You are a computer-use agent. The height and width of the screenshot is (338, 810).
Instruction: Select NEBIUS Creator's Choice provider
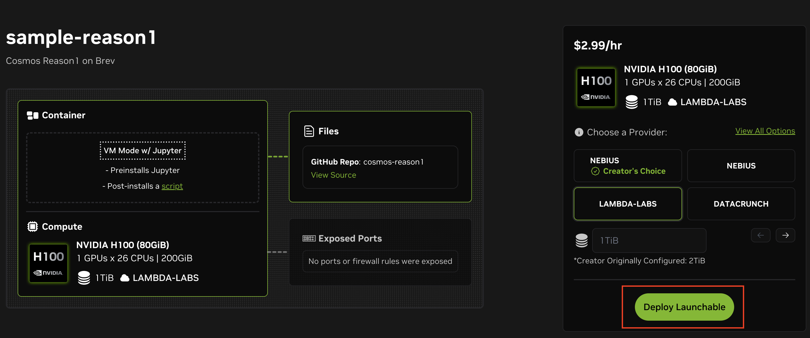click(628, 166)
